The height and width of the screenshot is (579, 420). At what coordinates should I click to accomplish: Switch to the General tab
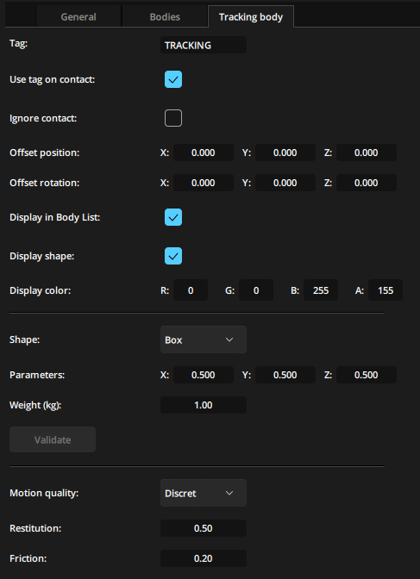(78, 17)
